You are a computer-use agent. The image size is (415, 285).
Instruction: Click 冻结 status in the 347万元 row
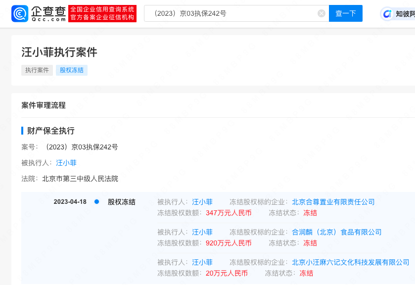(x=310, y=213)
